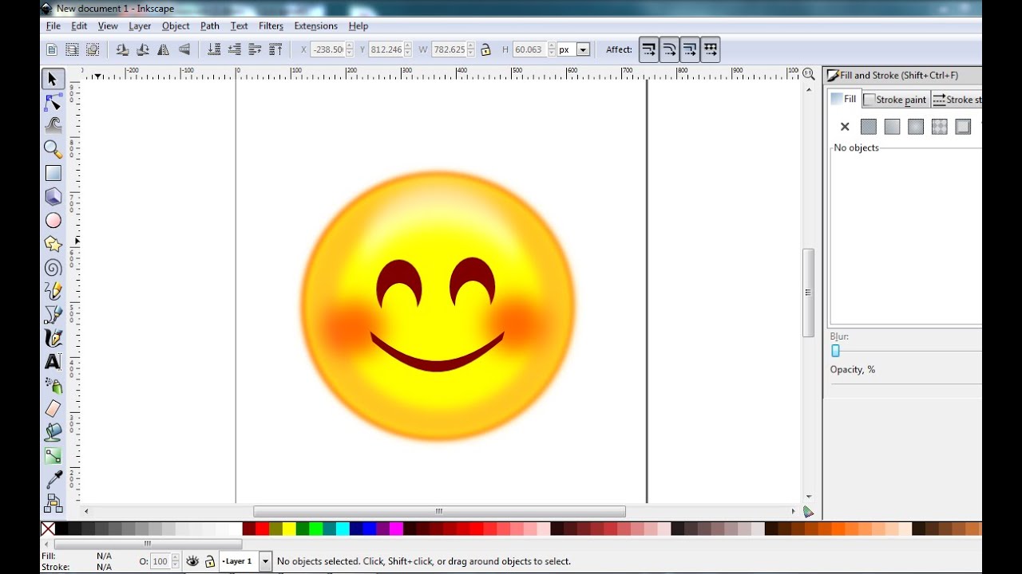Click Select all in all layers icon
The image size is (1022, 574).
(72, 49)
